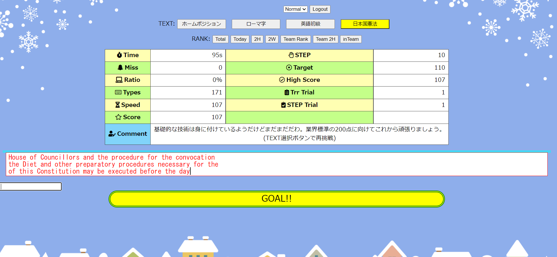The height and width of the screenshot is (257, 557).
Task: Click the hourglass icon beside Speed
Action: [x=117, y=105]
